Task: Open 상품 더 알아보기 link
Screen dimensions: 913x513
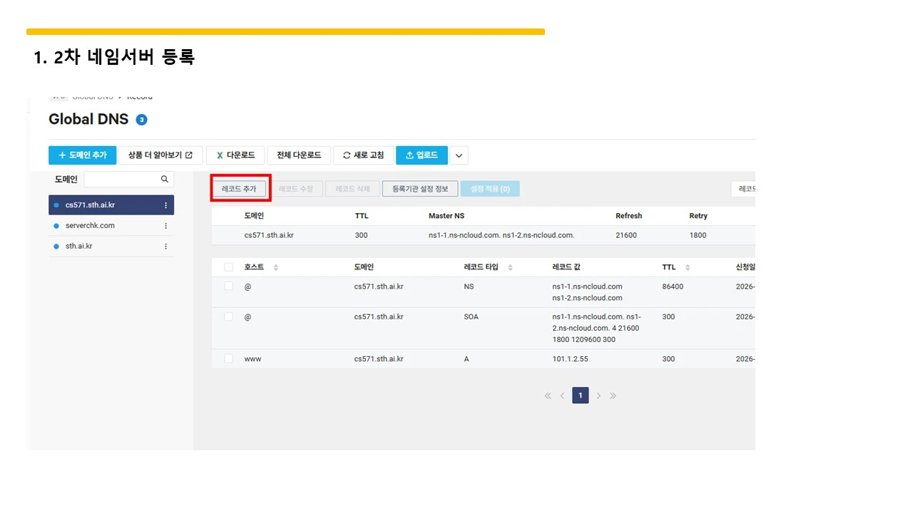Action: pyautogui.click(x=160, y=155)
